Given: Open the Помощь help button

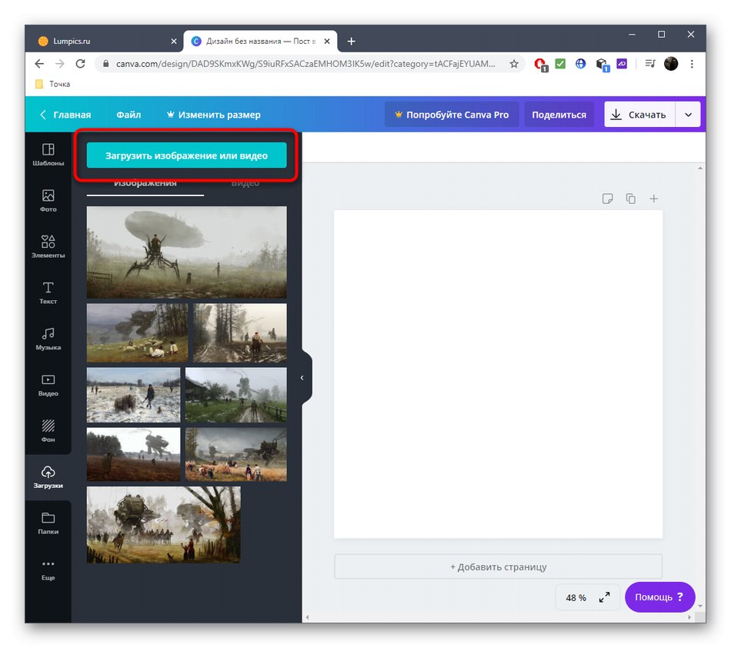Looking at the screenshot, I should point(659,597).
